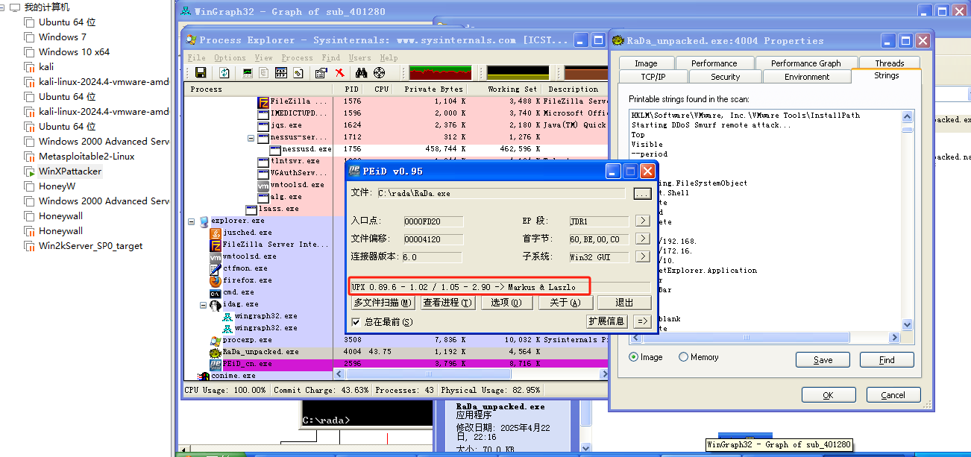This screenshot has height=457, width=971.
Task: Switch to the Performance Graph tab
Action: point(805,63)
